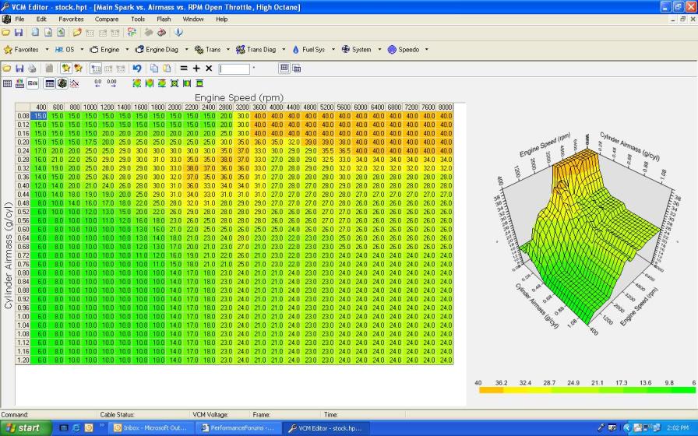Image resolution: width=698 pixels, height=436 pixels.
Task: Toggle the 2D line graph view button
Action: tap(74, 83)
